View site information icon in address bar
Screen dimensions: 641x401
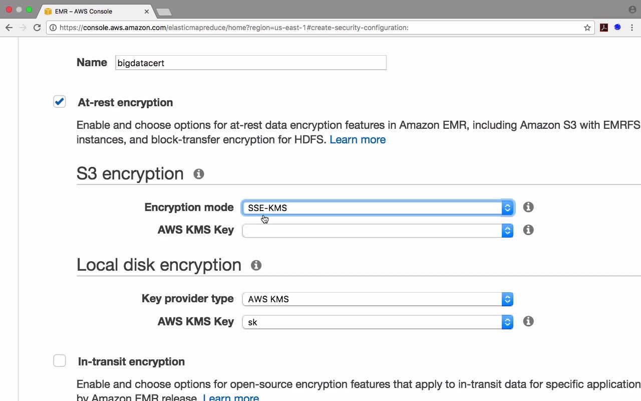53,28
